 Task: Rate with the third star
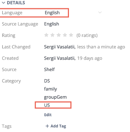pos(59,35)
